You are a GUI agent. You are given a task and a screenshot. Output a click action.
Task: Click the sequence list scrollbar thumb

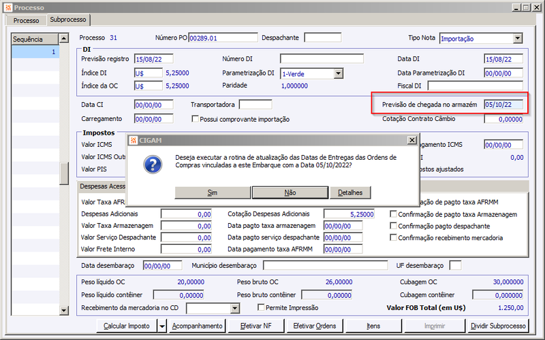pos(64,173)
